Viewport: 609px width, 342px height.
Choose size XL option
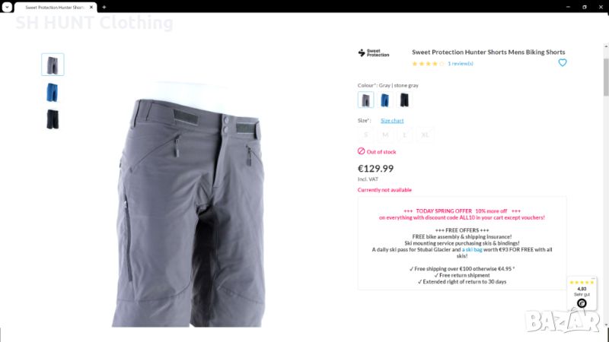pos(425,135)
